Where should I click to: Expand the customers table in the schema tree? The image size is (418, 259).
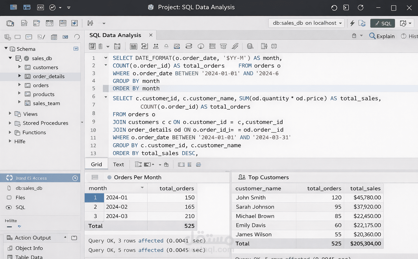[x=19, y=67]
